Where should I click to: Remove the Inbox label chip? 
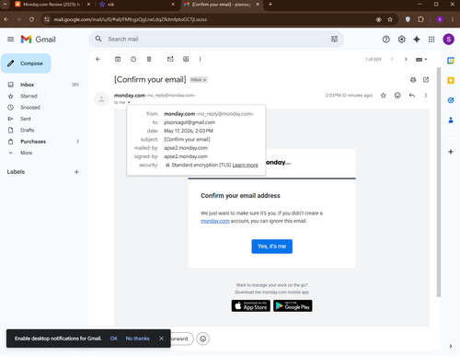[x=204, y=80]
